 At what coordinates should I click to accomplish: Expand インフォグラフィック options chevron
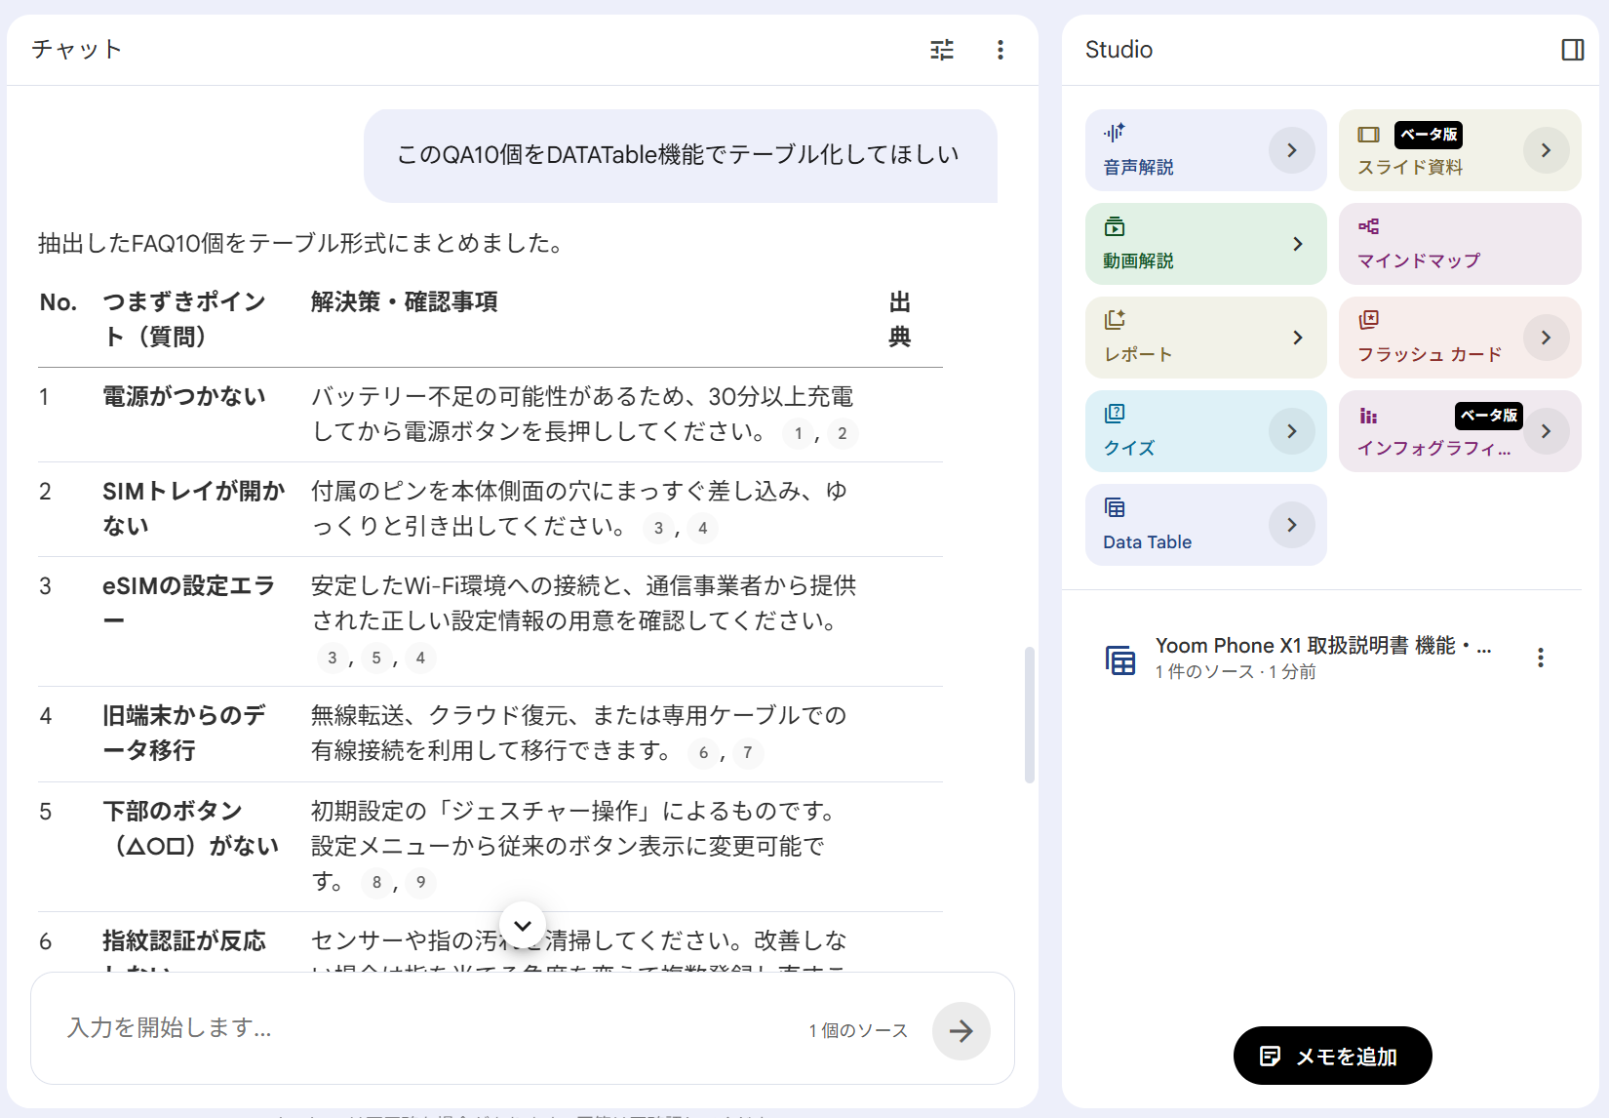tap(1547, 431)
